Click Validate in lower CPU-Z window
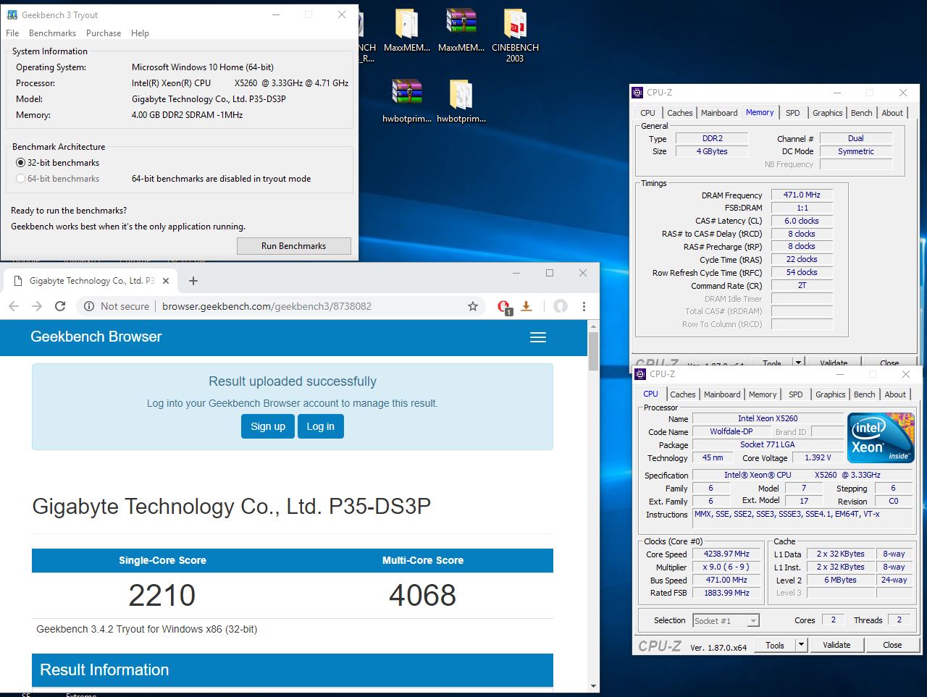 836,645
